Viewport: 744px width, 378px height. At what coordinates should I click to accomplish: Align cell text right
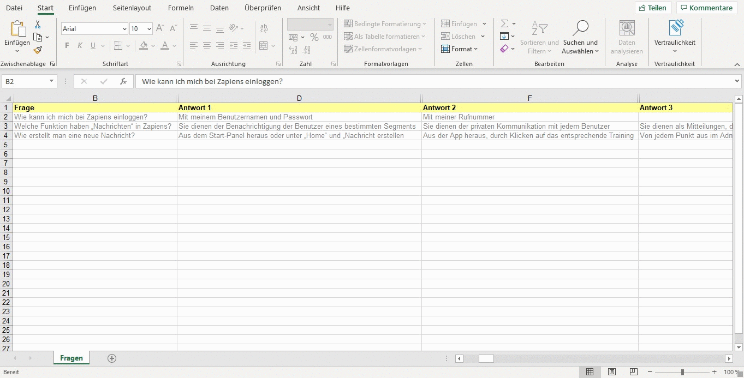click(x=220, y=45)
